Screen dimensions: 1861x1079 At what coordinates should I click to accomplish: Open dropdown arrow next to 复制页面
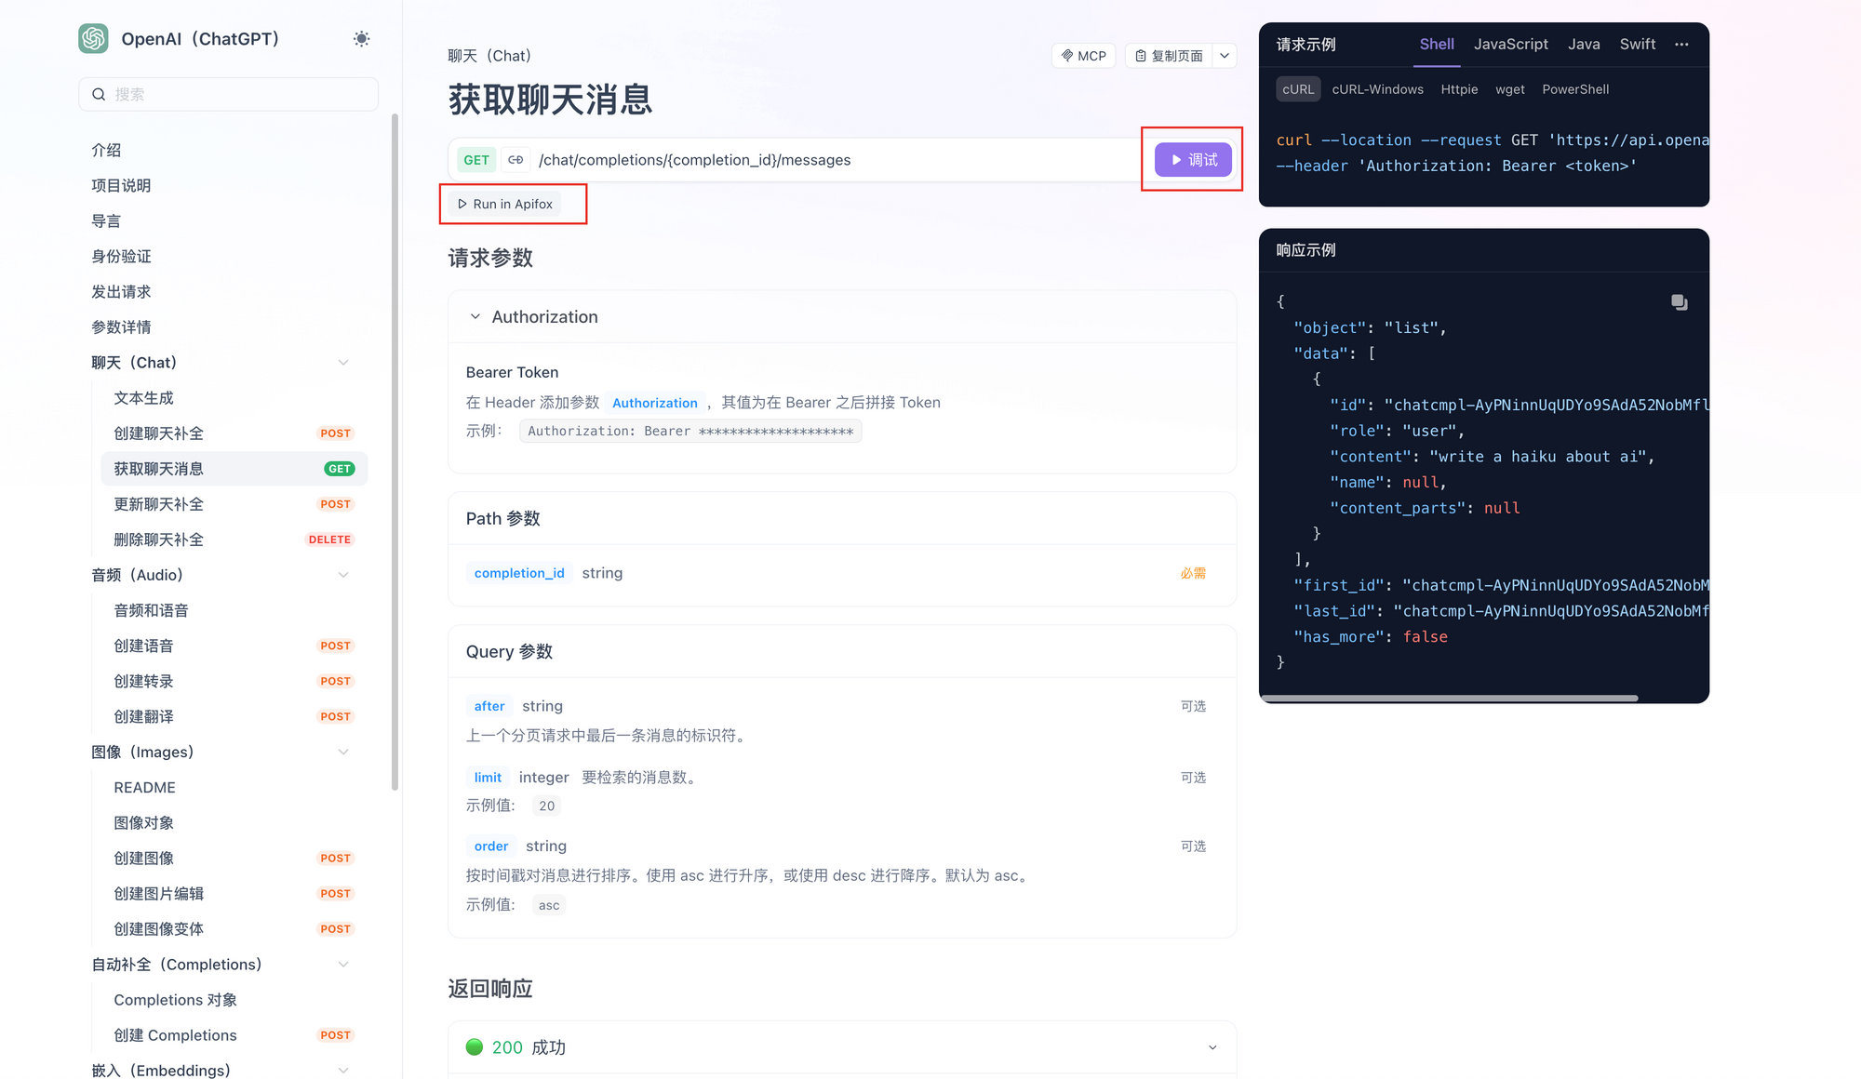coord(1225,56)
